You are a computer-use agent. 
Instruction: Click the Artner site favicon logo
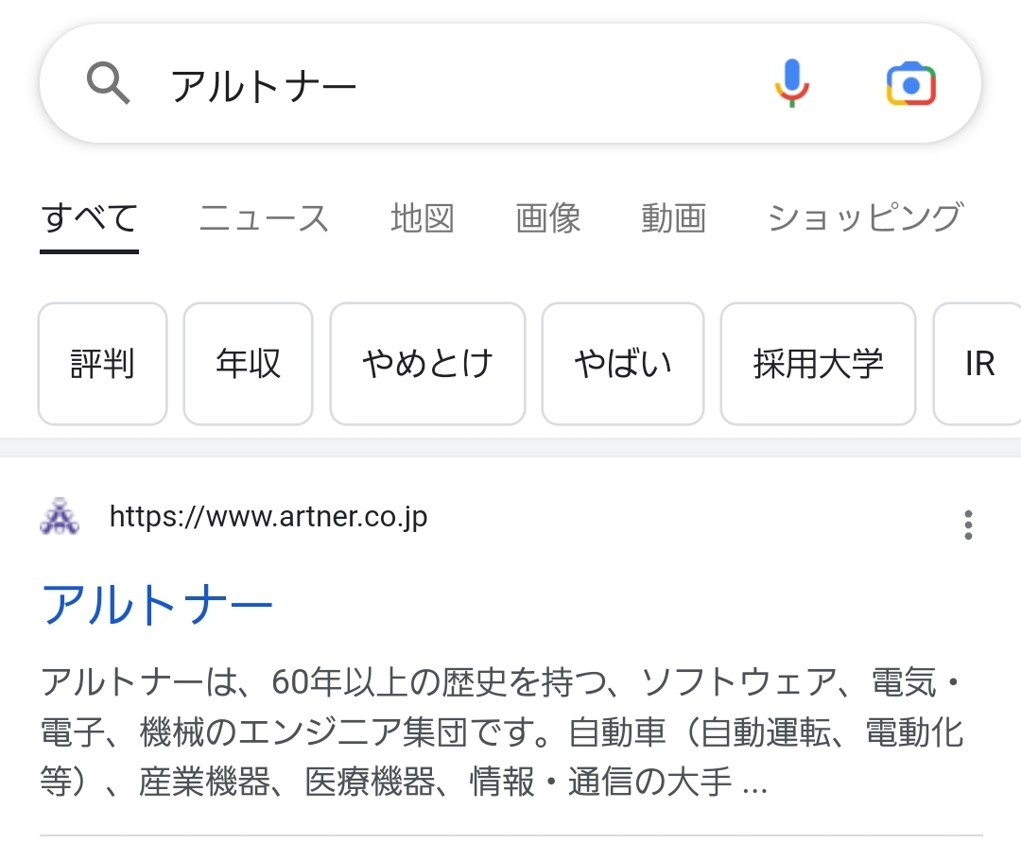60,517
